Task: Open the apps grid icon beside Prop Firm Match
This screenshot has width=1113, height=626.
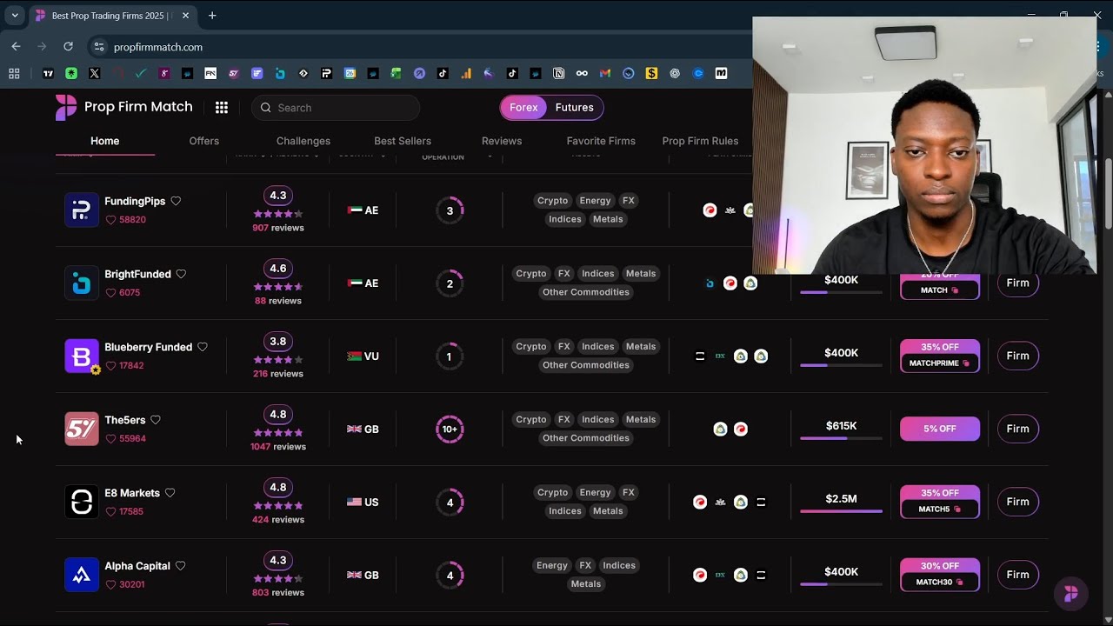Action: 222,108
